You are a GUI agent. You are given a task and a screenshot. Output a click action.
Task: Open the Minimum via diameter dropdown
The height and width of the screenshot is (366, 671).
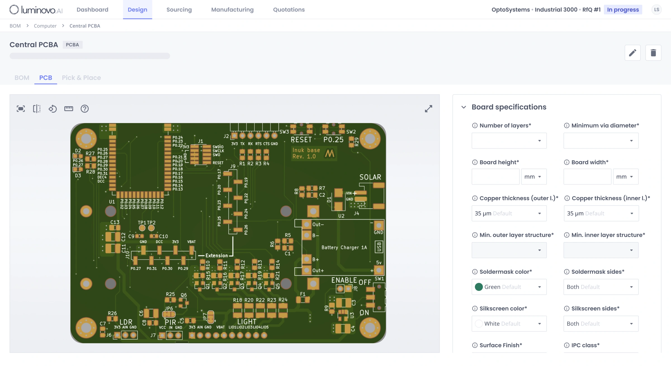pyautogui.click(x=601, y=141)
